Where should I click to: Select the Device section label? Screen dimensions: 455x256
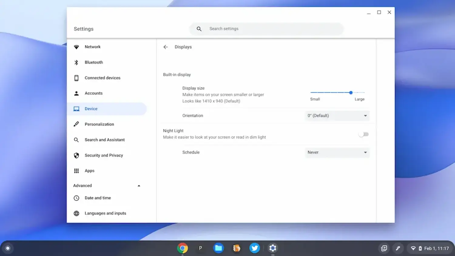click(91, 109)
